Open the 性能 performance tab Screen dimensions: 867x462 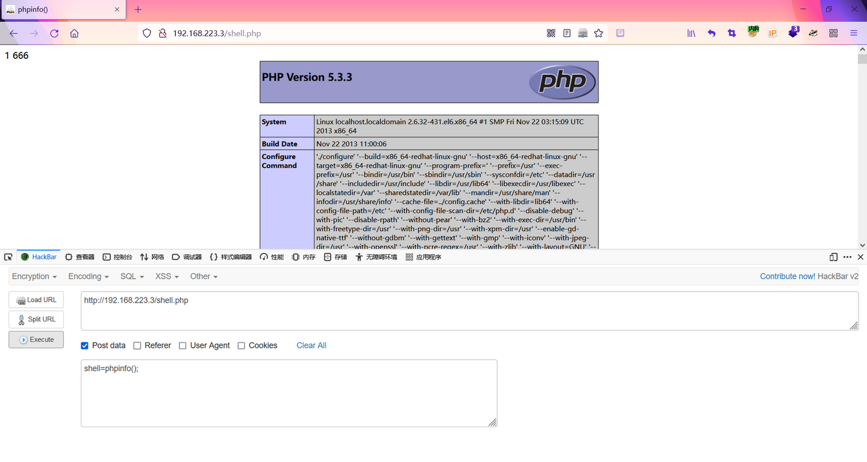tap(272, 257)
